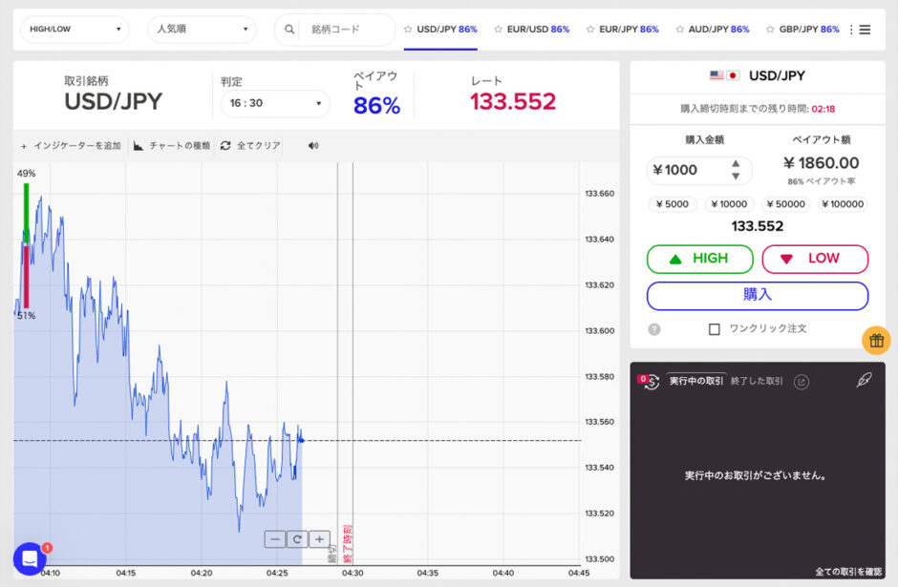Click the chart zoom in plus button
The height and width of the screenshot is (587, 898).
tap(319, 539)
